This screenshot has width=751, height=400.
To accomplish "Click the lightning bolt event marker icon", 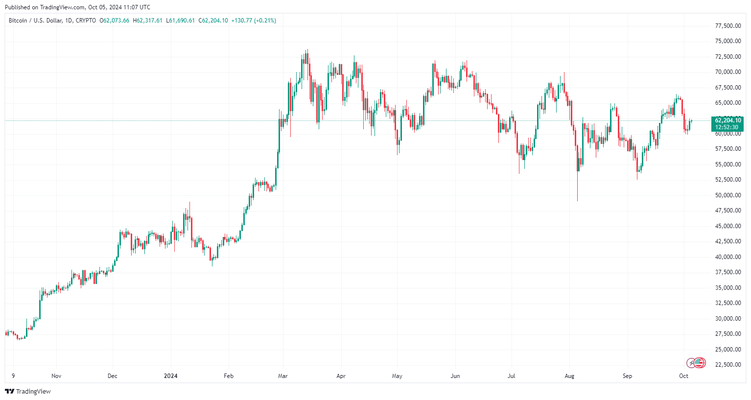I will [x=691, y=363].
